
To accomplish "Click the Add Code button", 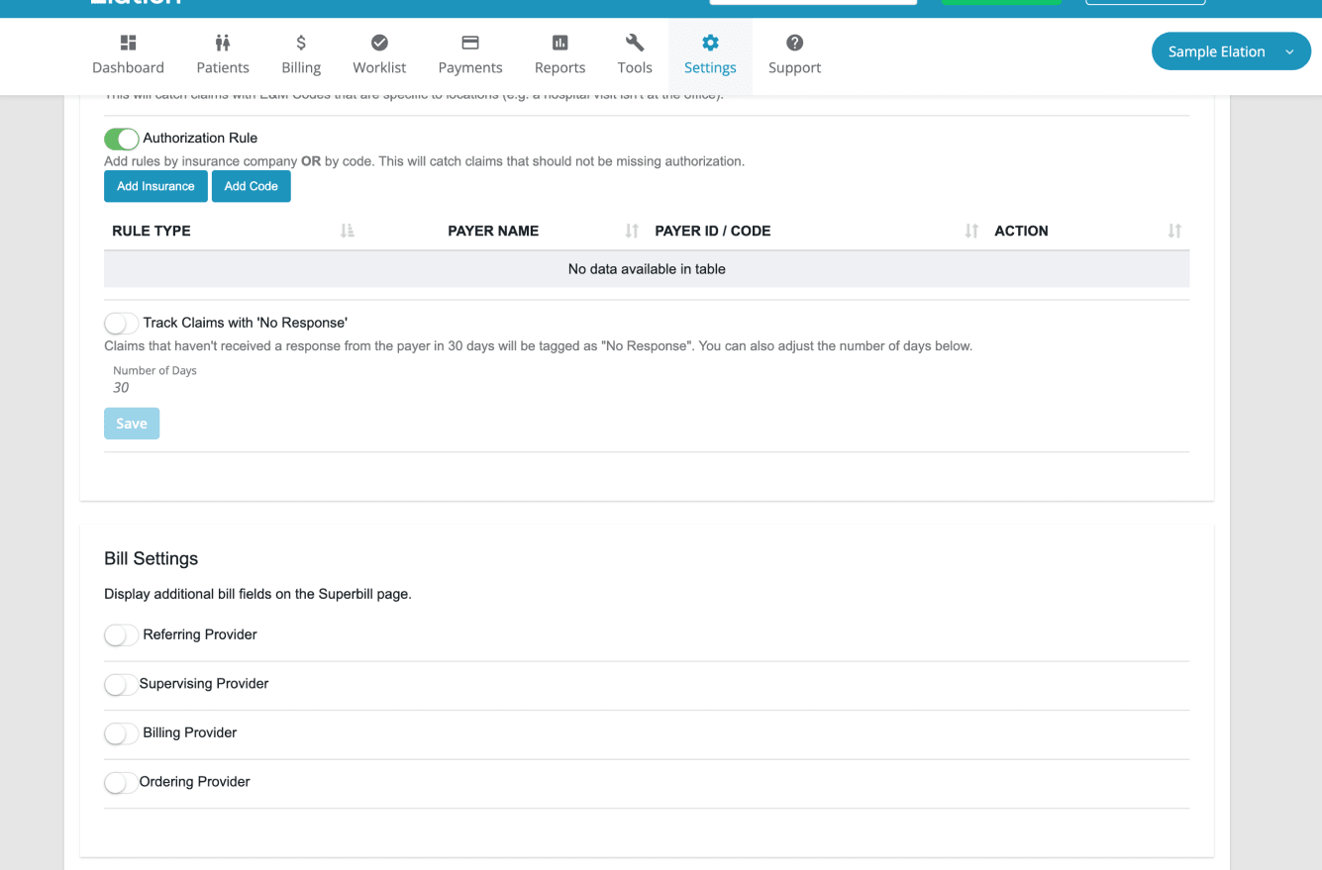I will point(251,186).
